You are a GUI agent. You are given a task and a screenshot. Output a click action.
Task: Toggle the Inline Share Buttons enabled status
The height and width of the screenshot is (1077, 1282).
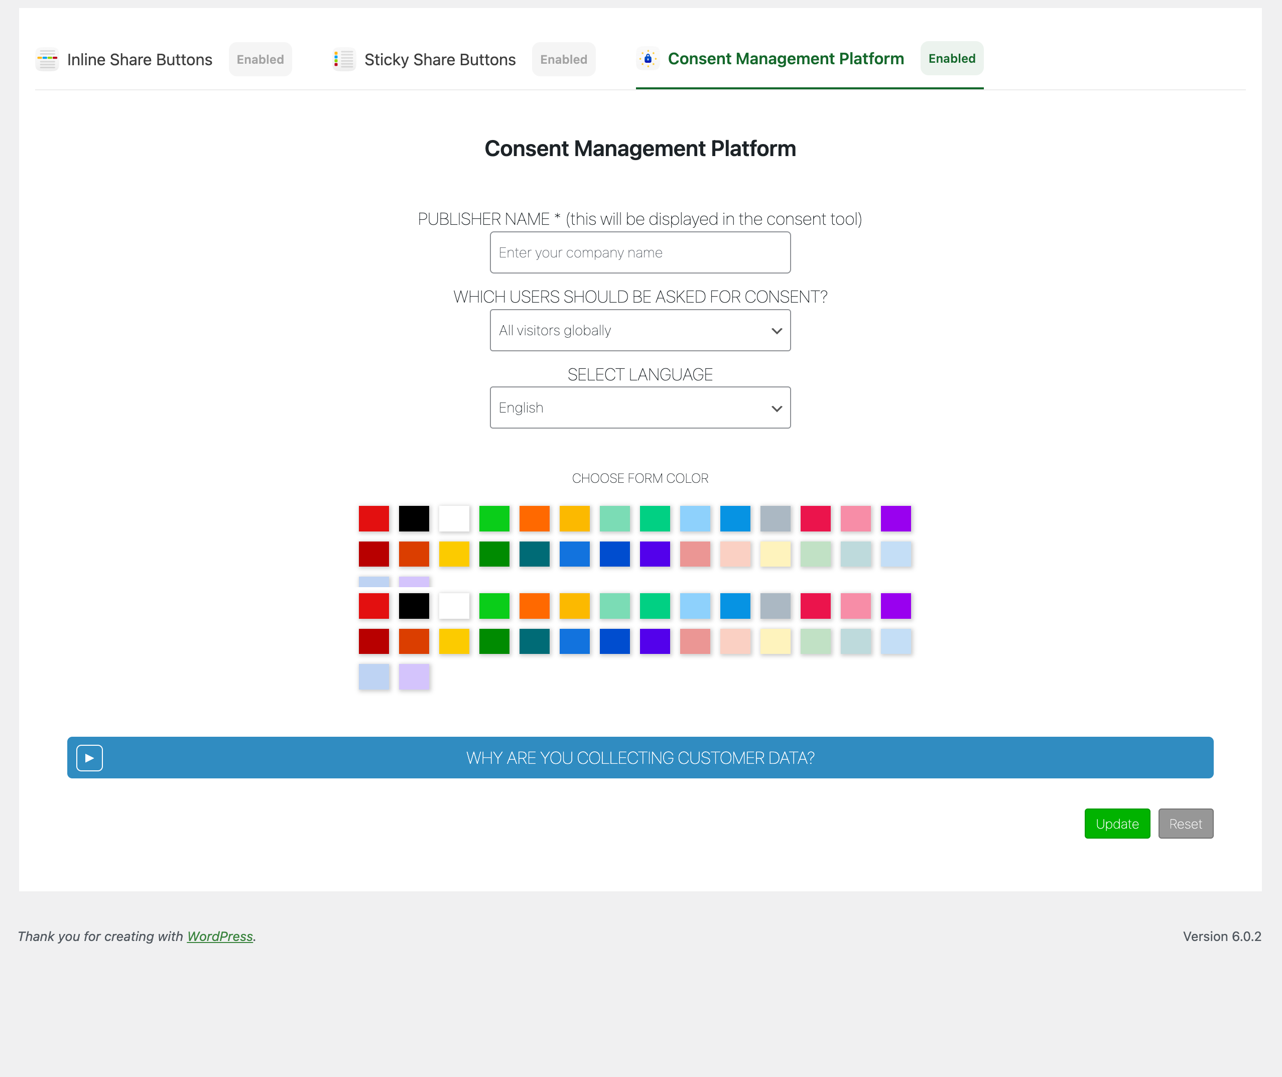pos(260,59)
